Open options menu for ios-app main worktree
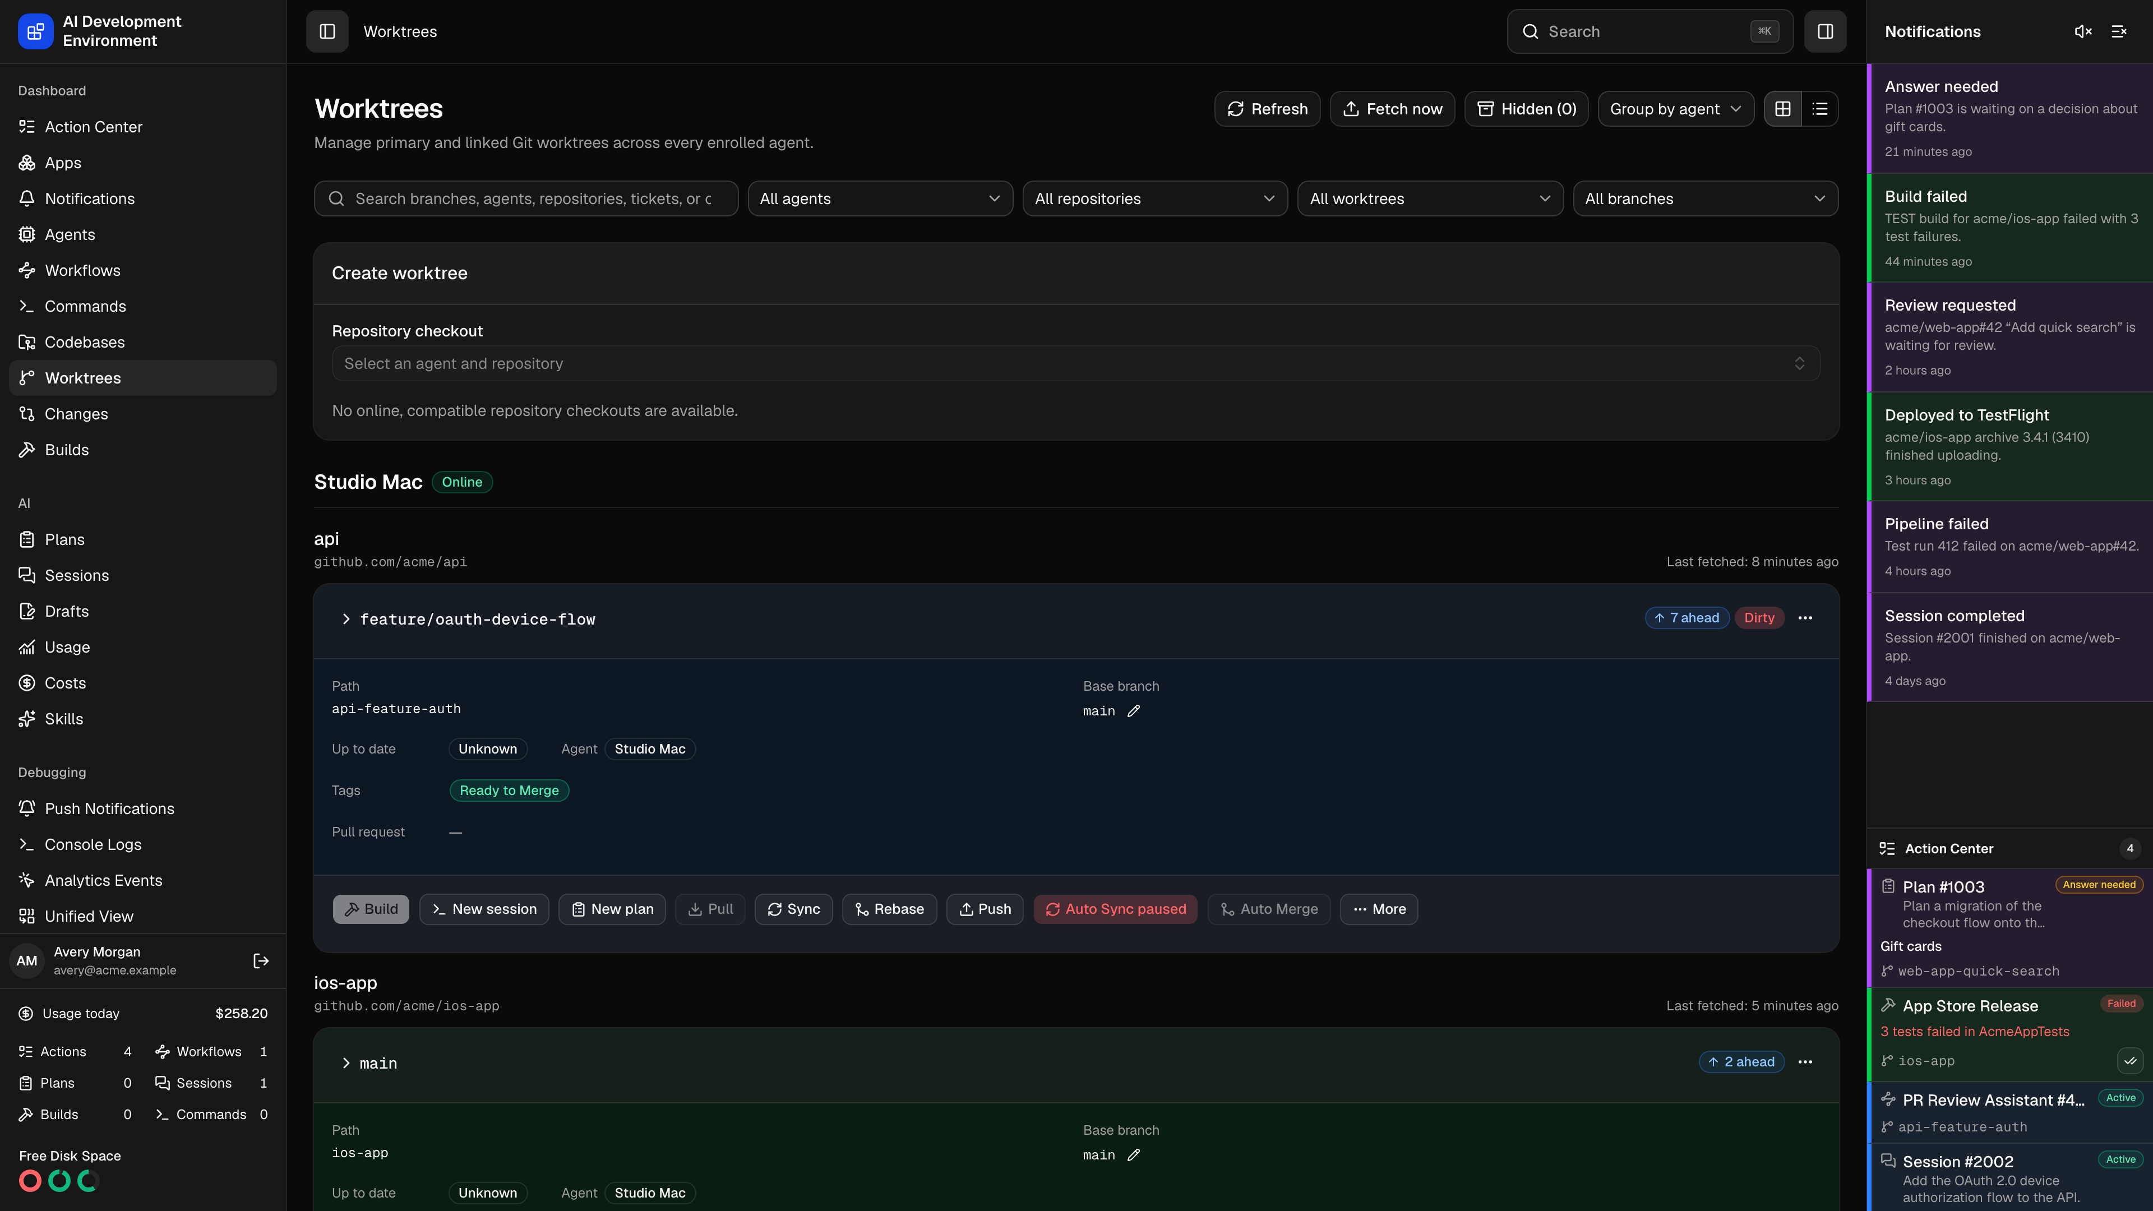2153x1211 pixels. pos(1805,1061)
